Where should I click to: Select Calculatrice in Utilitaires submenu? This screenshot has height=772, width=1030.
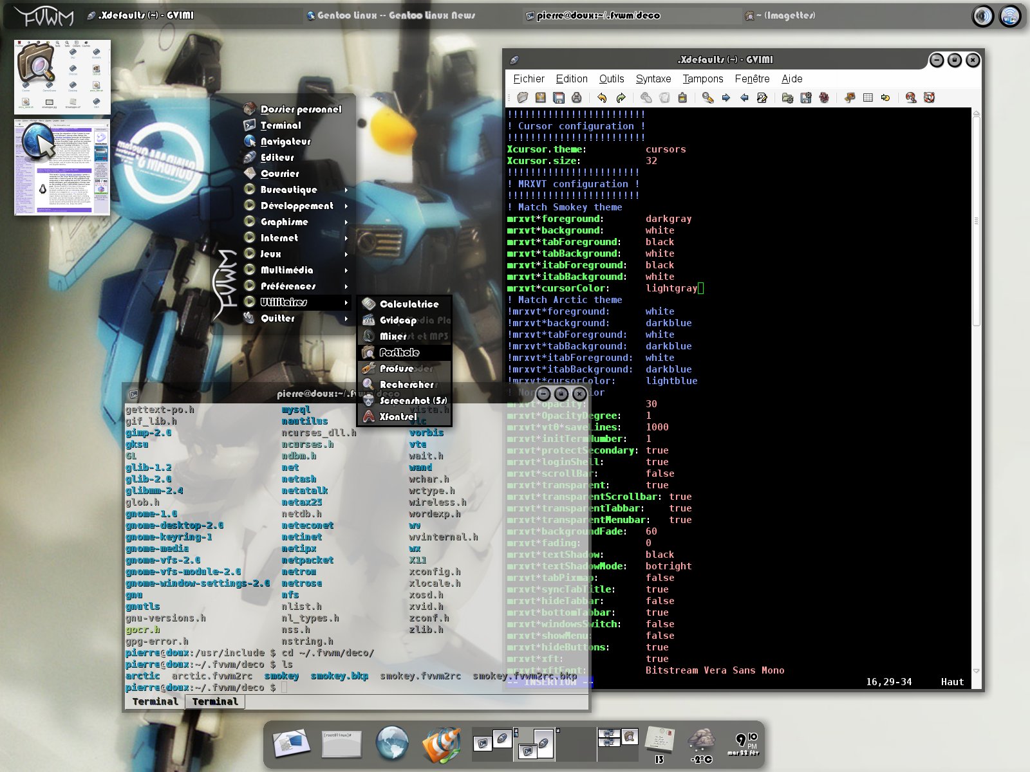click(405, 304)
